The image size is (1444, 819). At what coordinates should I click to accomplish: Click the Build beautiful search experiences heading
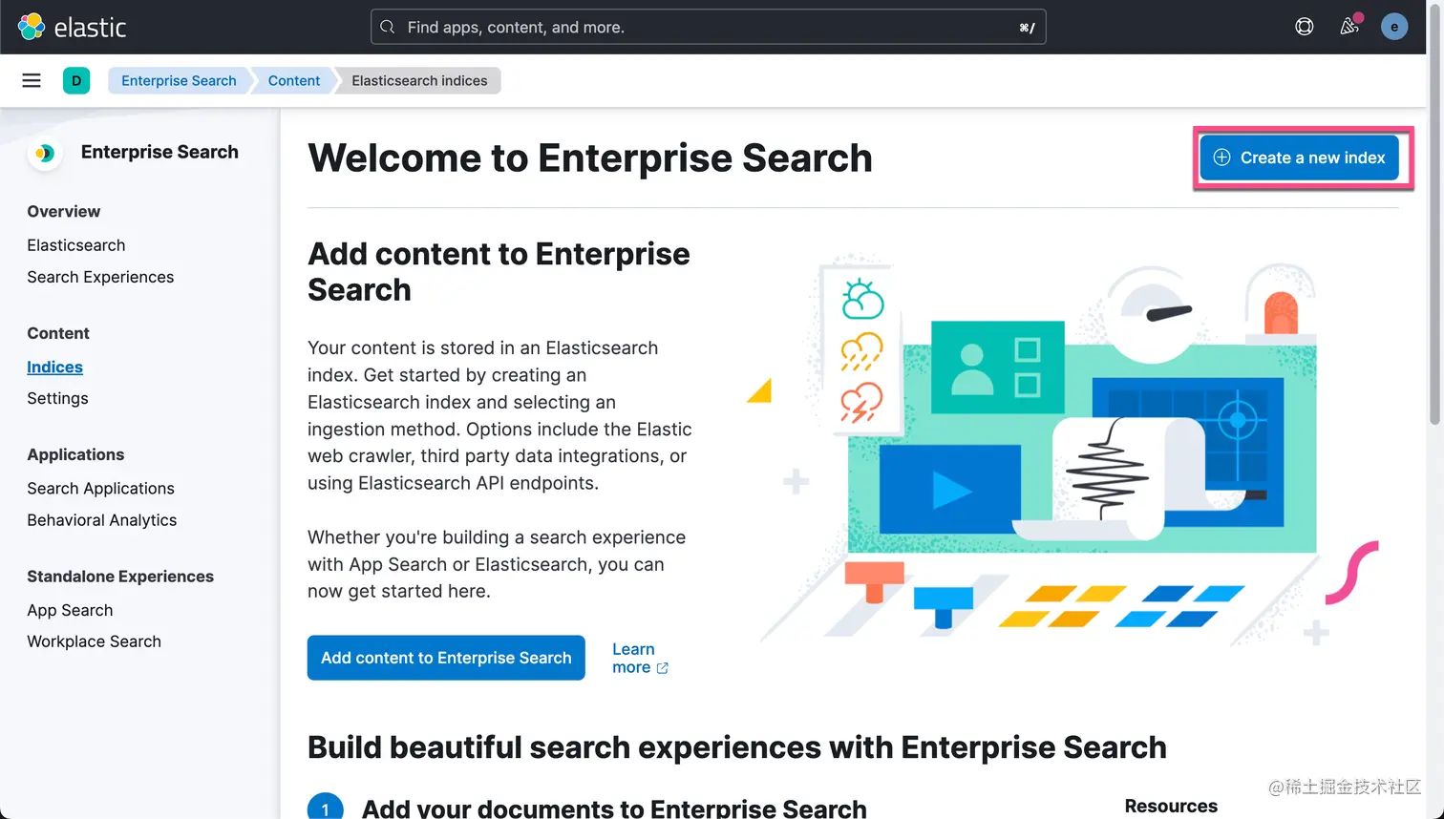pyautogui.click(x=737, y=747)
